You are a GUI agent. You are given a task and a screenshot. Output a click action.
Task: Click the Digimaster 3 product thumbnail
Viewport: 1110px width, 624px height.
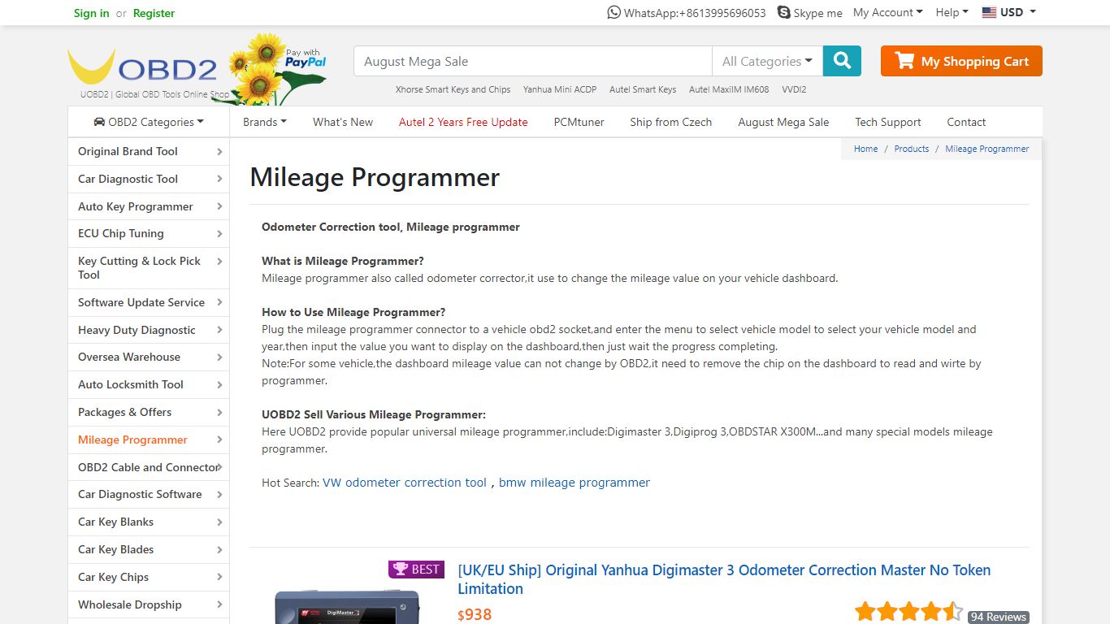(347, 607)
